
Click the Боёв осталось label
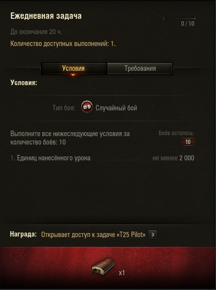point(176,133)
